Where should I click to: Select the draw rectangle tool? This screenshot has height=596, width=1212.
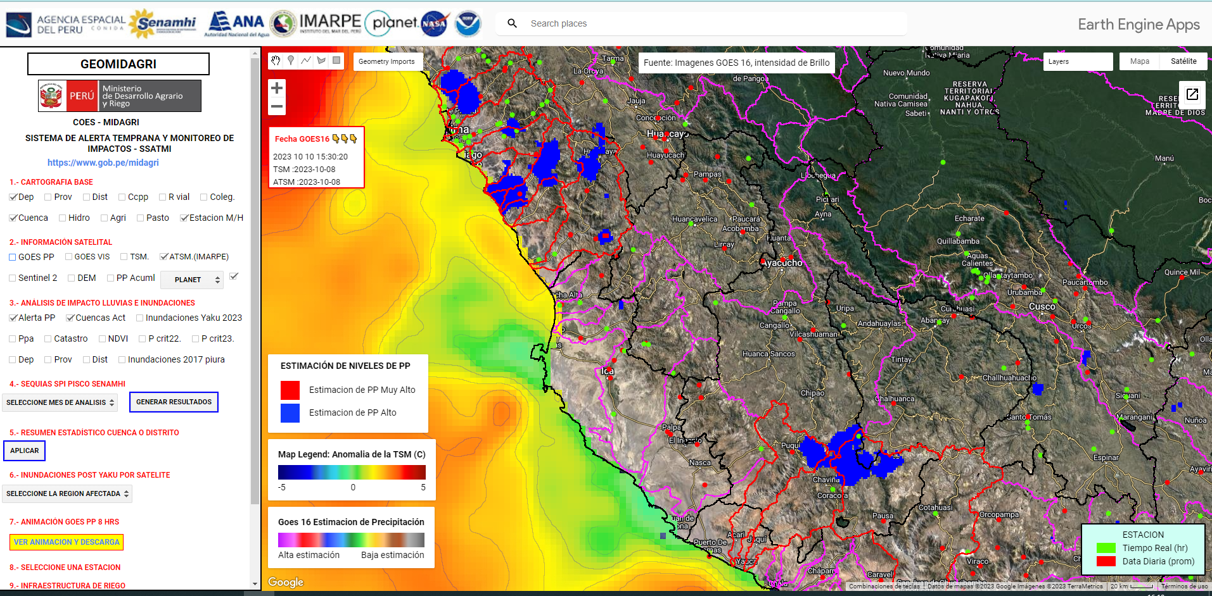click(336, 61)
